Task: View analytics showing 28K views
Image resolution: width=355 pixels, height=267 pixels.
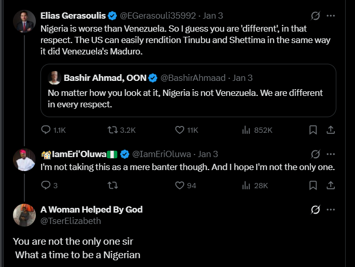Action: pyautogui.click(x=247, y=185)
